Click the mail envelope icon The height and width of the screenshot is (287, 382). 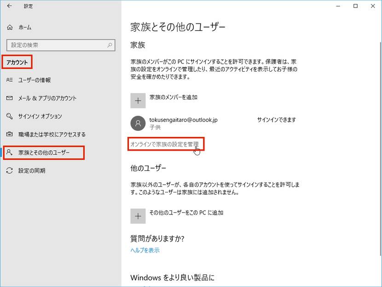[x=10, y=98]
